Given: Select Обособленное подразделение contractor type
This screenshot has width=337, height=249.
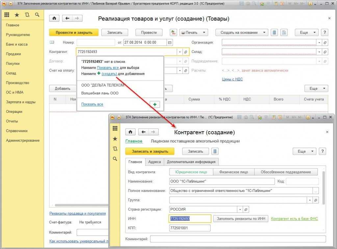Looking at the screenshot, I should click(x=285, y=172).
